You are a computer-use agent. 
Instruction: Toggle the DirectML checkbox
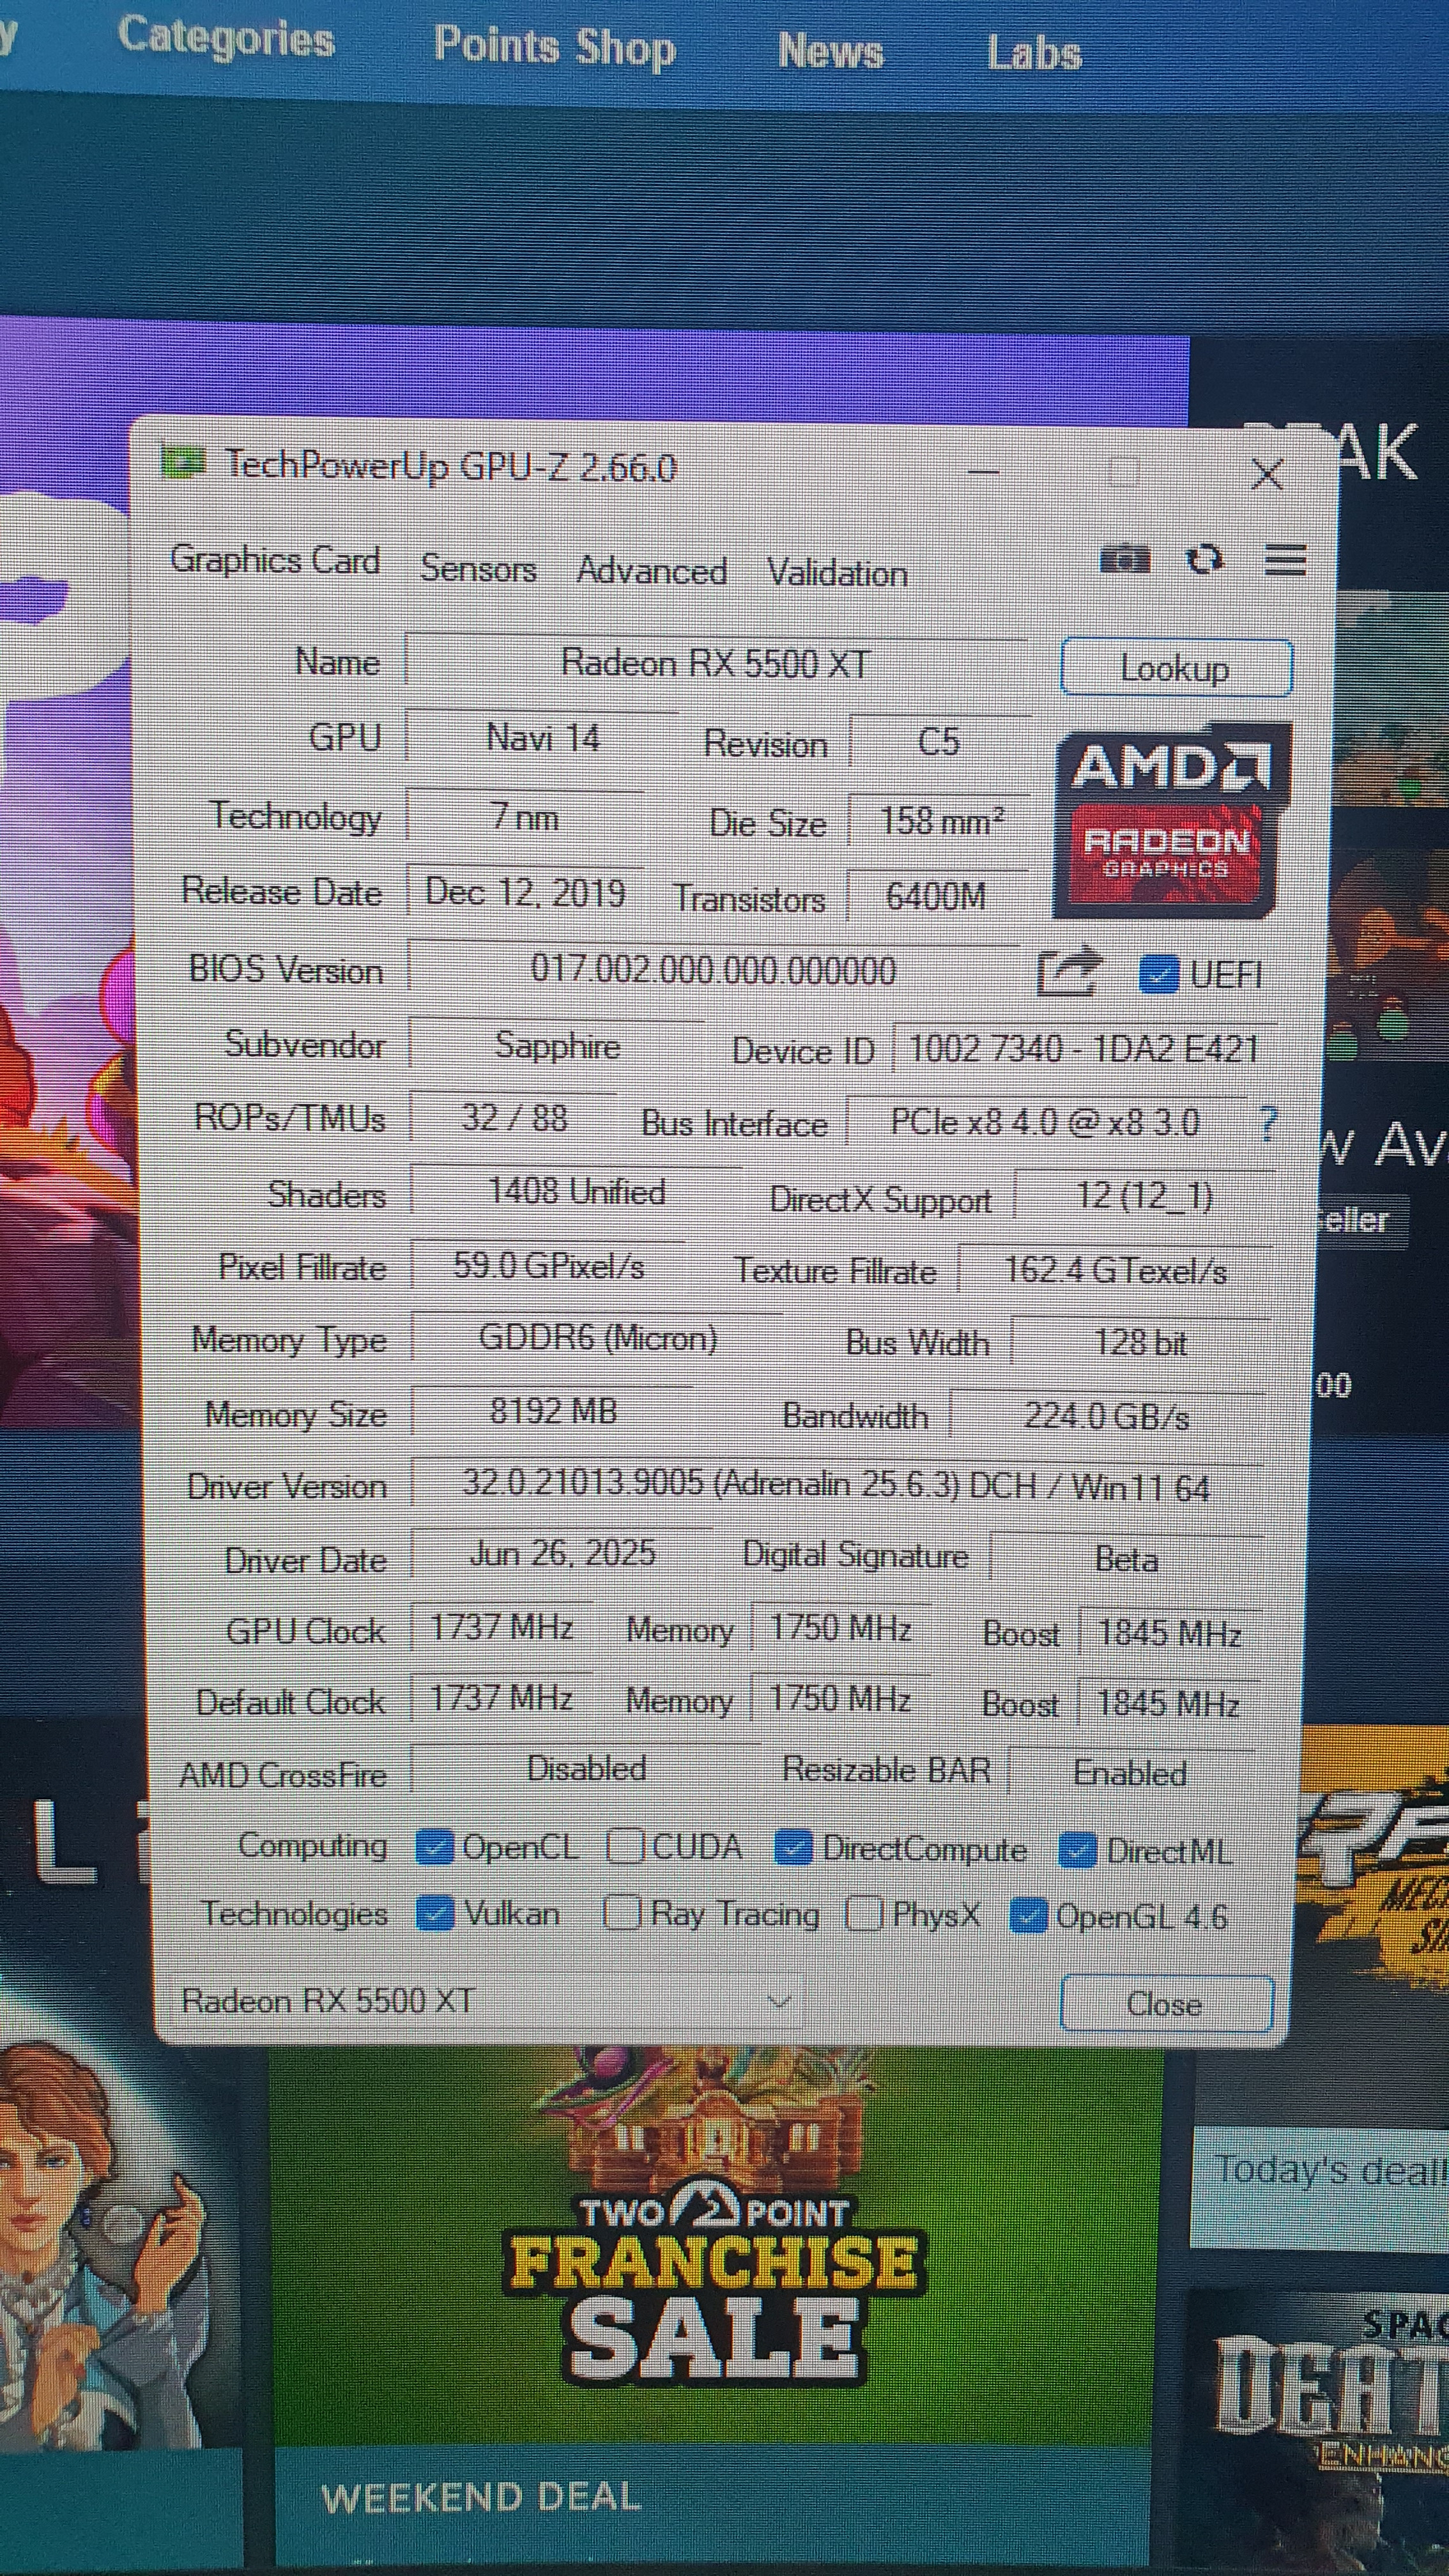[1077, 1851]
